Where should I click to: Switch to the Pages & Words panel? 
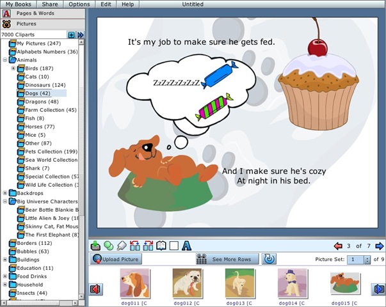(x=43, y=13)
